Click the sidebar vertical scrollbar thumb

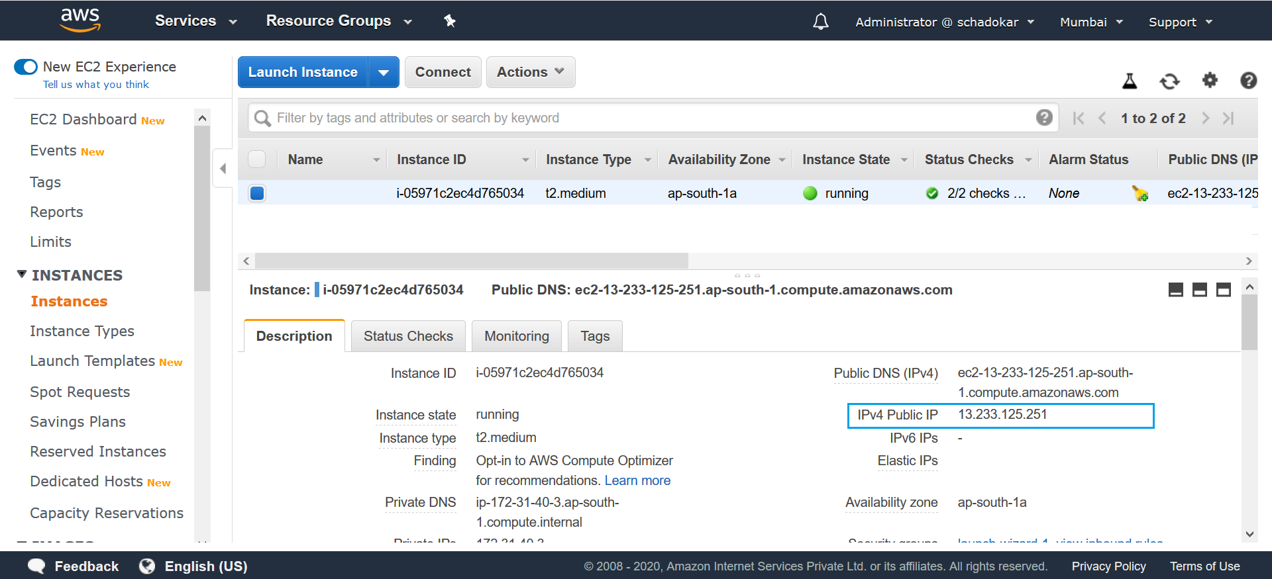point(202,208)
